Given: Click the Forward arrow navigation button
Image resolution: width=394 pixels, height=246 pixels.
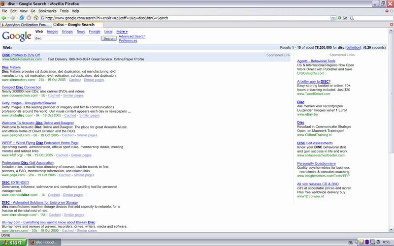Looking at the screenshot, I should point(13,18).
